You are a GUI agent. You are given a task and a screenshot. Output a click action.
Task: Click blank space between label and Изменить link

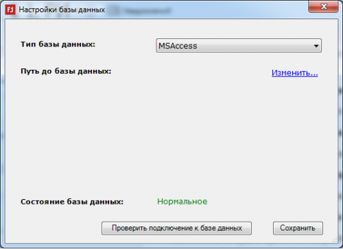click(x=191, y=73)
